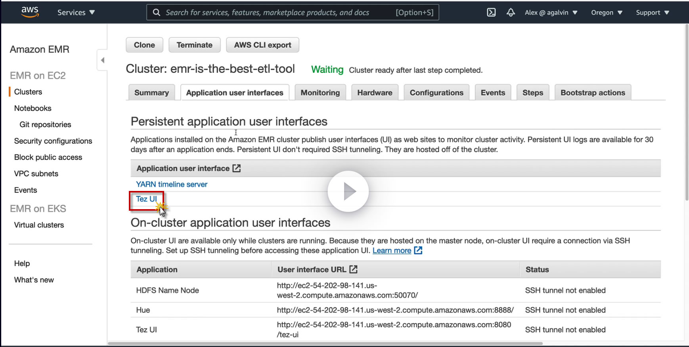The height and width of the screenshot is (347, 689).
Task: Switch to the Summary tab
Action: 151,93
